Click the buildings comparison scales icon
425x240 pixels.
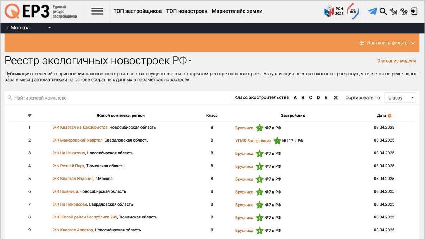tap(393, 11)
